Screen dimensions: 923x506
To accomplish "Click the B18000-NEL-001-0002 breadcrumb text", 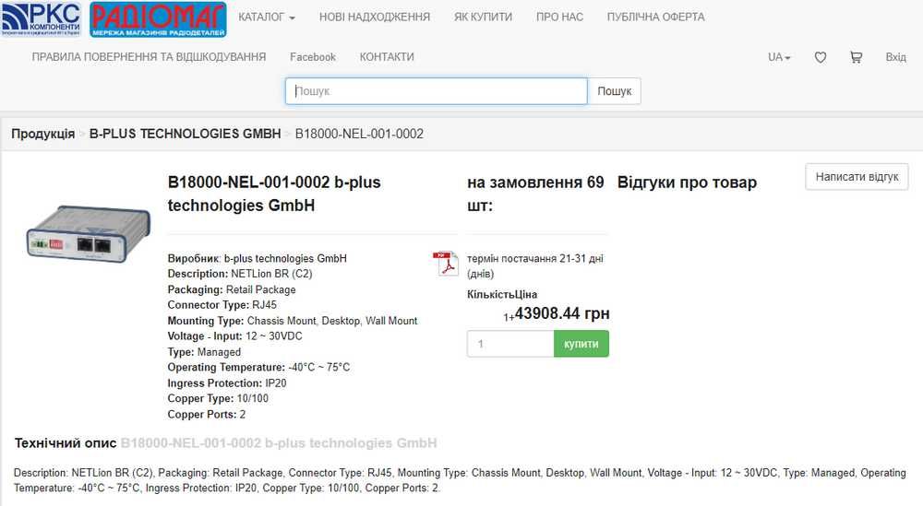I will pyautogui.click(x=359, y=134).
